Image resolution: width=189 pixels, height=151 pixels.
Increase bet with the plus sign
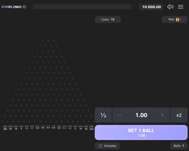pos(162,115)
